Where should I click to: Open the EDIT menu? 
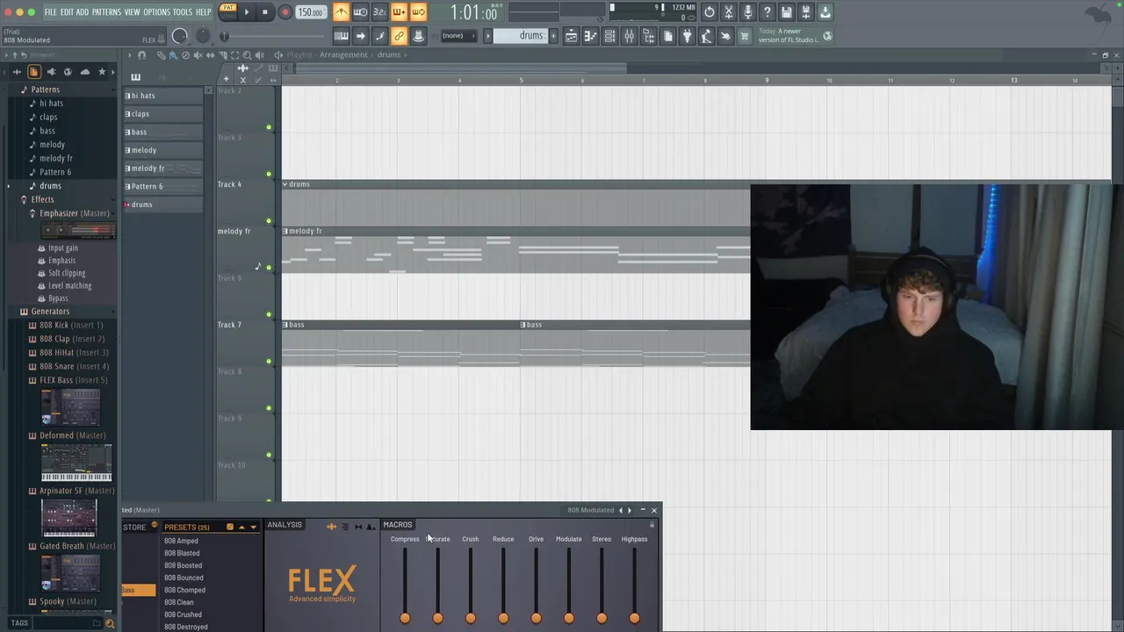(67, 12)
